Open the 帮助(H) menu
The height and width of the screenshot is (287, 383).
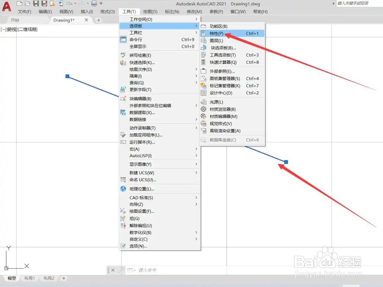pos(260,12)
